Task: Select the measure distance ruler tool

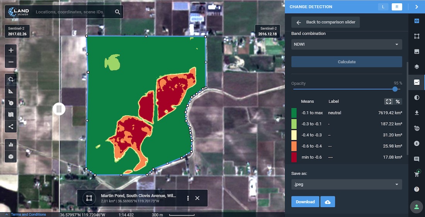Action: [11, 91]
